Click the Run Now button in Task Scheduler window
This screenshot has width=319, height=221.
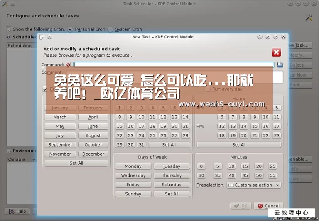(300, 75)
